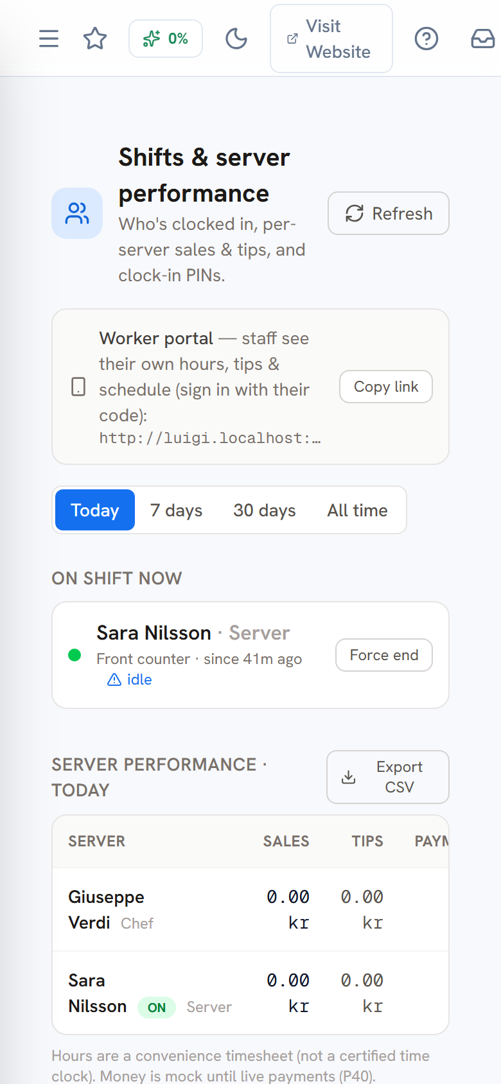Viewport: 501px width, 1084px height.
Task: Select the Giuseppe Verdi table row name
Action: point(107,909)
